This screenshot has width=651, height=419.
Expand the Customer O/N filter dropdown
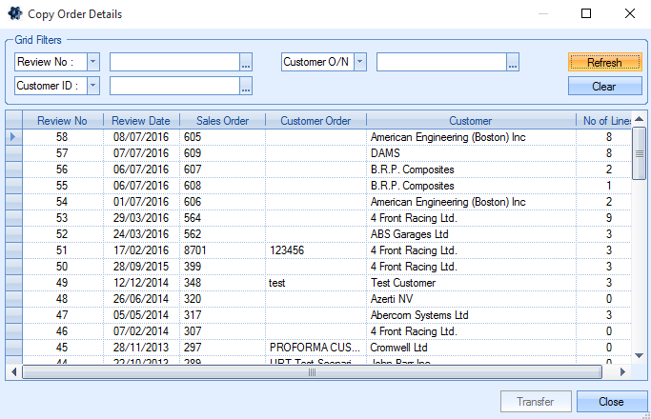(x=360, y=62)
